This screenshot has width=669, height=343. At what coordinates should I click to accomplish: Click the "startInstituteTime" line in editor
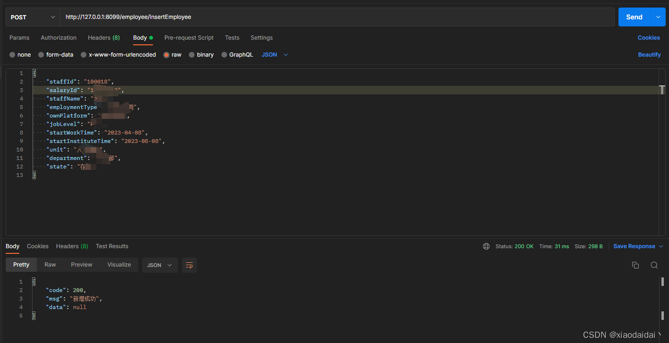click(x=106, y=141)
